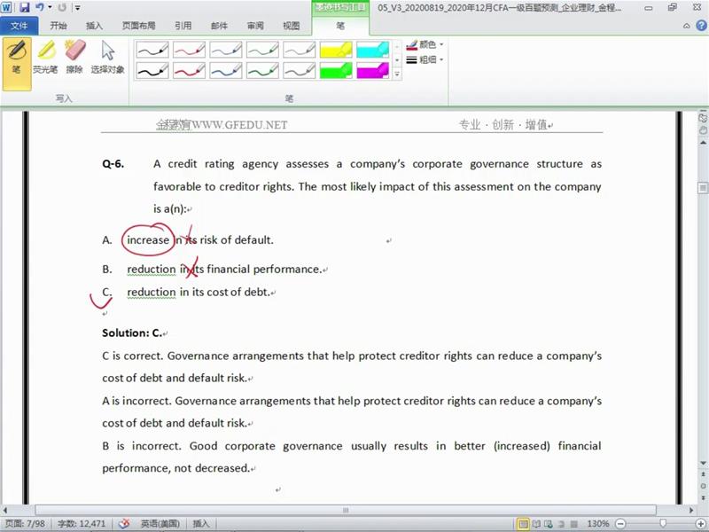This screenshot has height=532, width=709.
Task: Switch to the 引用 References tab
Action: [x=183, y=26]
